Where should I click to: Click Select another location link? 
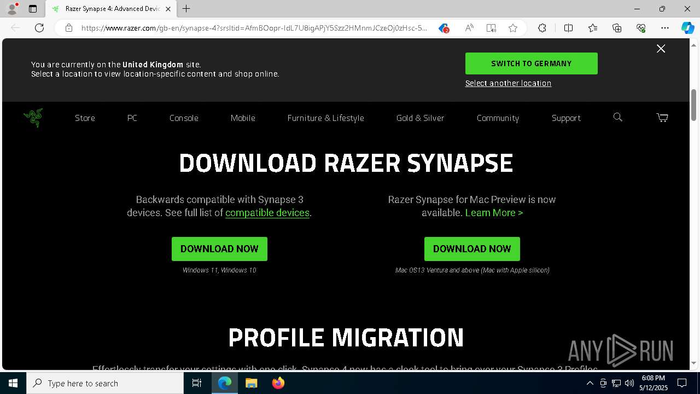click(x=508, y=83)
